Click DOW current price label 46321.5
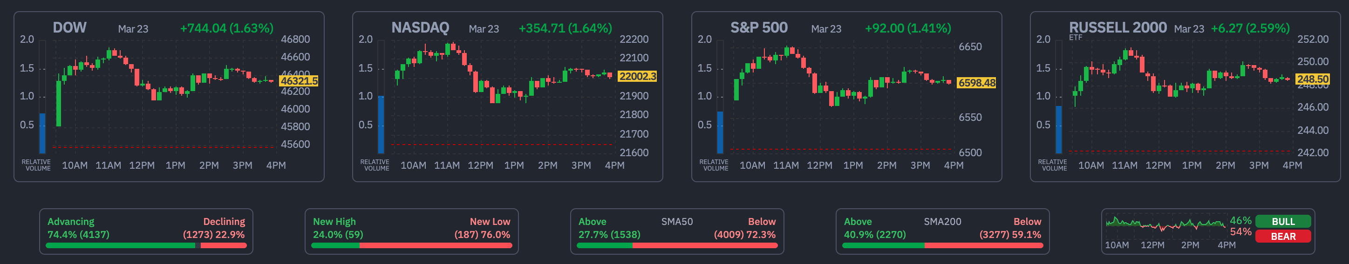This screenshot has width=1349, height=264. [x=299, y=81]
